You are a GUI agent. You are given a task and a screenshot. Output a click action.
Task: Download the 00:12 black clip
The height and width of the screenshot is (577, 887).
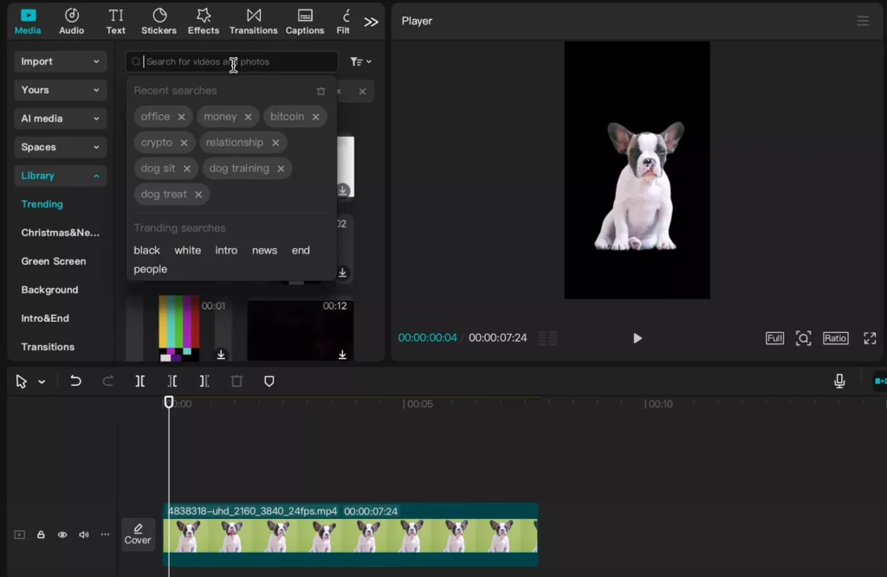point(342,355)
